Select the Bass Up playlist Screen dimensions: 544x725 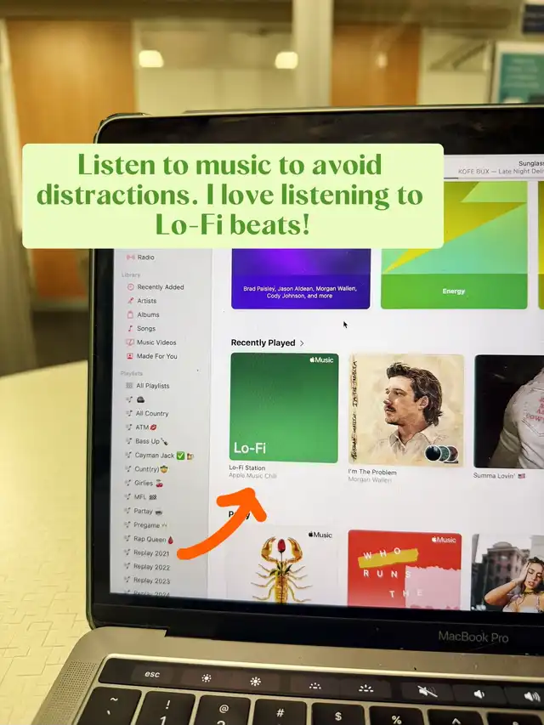click(x=150, y=441)
